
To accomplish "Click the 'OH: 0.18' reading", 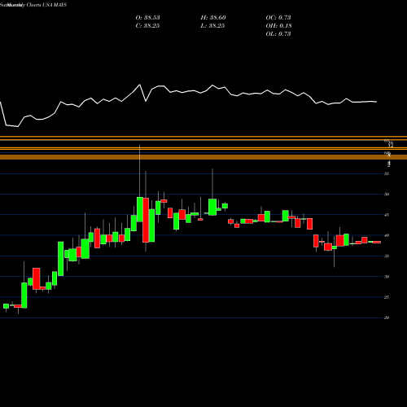I will 278,26.
